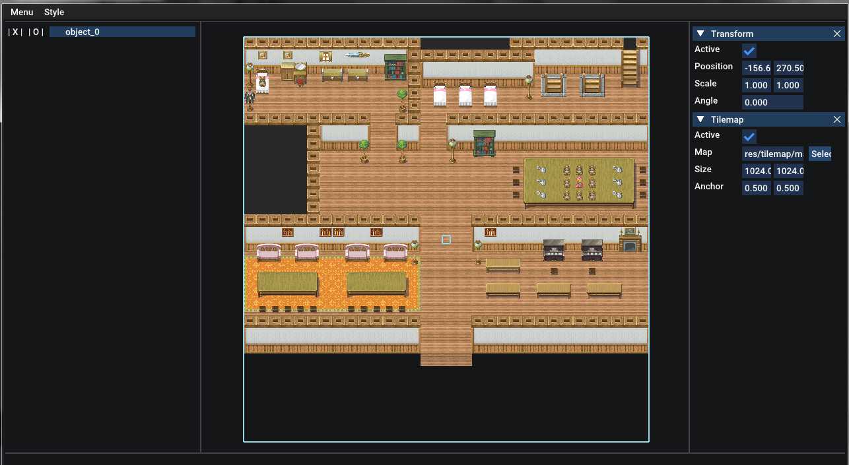Toggle the Tilemap Active checkbox
This screenshot has width=849, height=465.
[749, 137]
